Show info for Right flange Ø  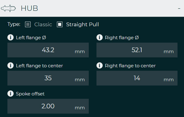[x=100, y=38]
